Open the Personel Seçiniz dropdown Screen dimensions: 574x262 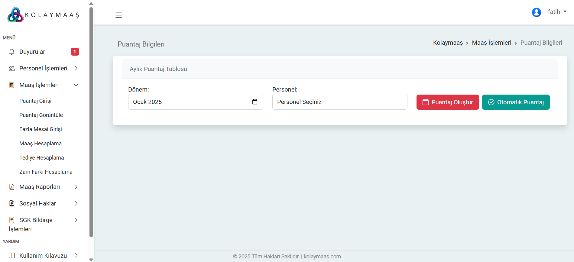click(339, 102)
